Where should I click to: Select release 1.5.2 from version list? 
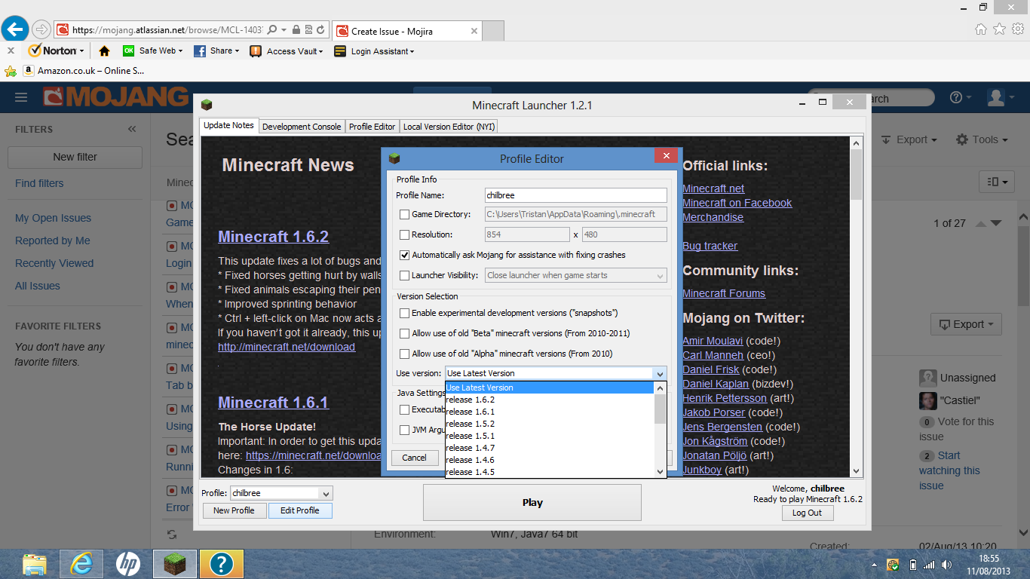click(471, 424)
